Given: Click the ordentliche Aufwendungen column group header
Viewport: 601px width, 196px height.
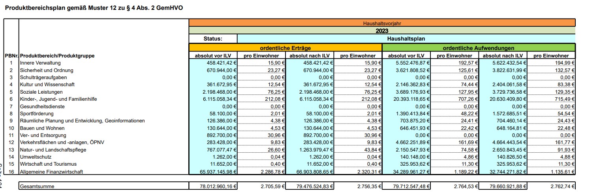Looking at the screenshot, I should tap(478, 48).
